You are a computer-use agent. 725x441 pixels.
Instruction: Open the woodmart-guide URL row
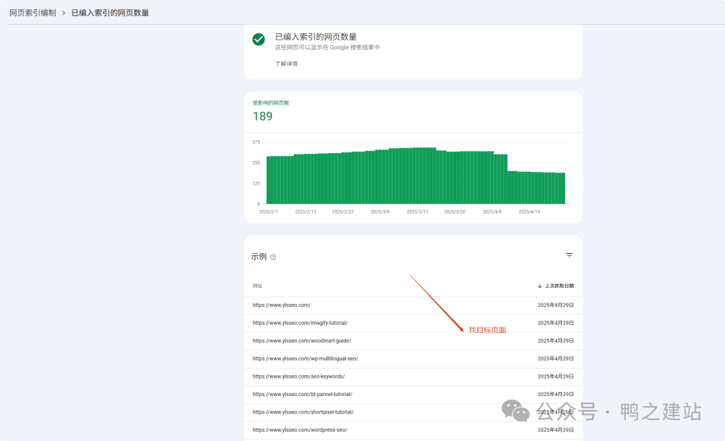pyautogui.click(x=301, y=340)
